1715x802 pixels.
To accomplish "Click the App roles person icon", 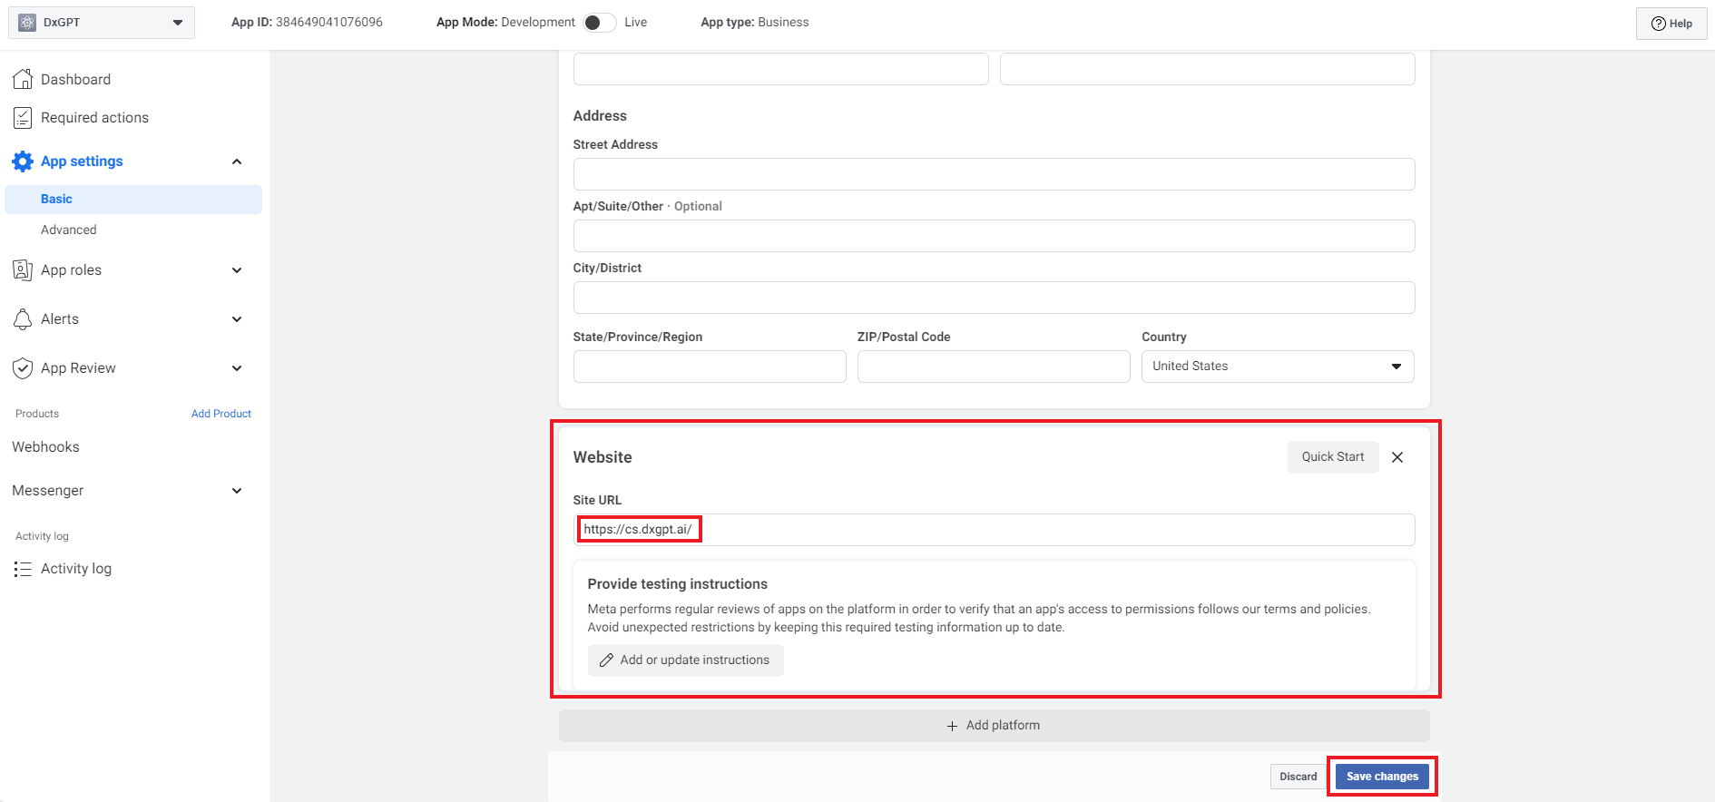I will (x=23, y=270).
